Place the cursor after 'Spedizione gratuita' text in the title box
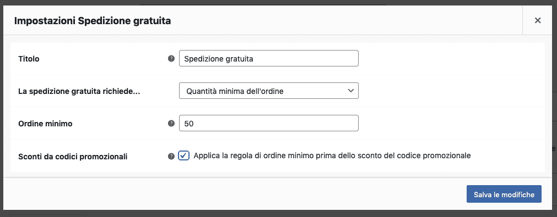Image resolution: width=557 pixels, height=217 pixels. pos(254,59)
